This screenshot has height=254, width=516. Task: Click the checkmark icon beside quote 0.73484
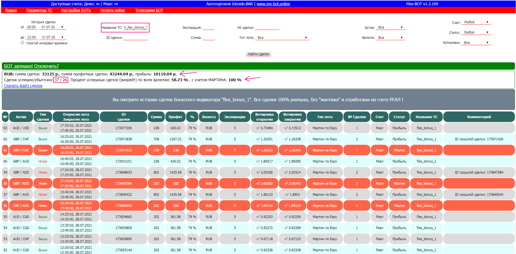(x=258, y=128)
